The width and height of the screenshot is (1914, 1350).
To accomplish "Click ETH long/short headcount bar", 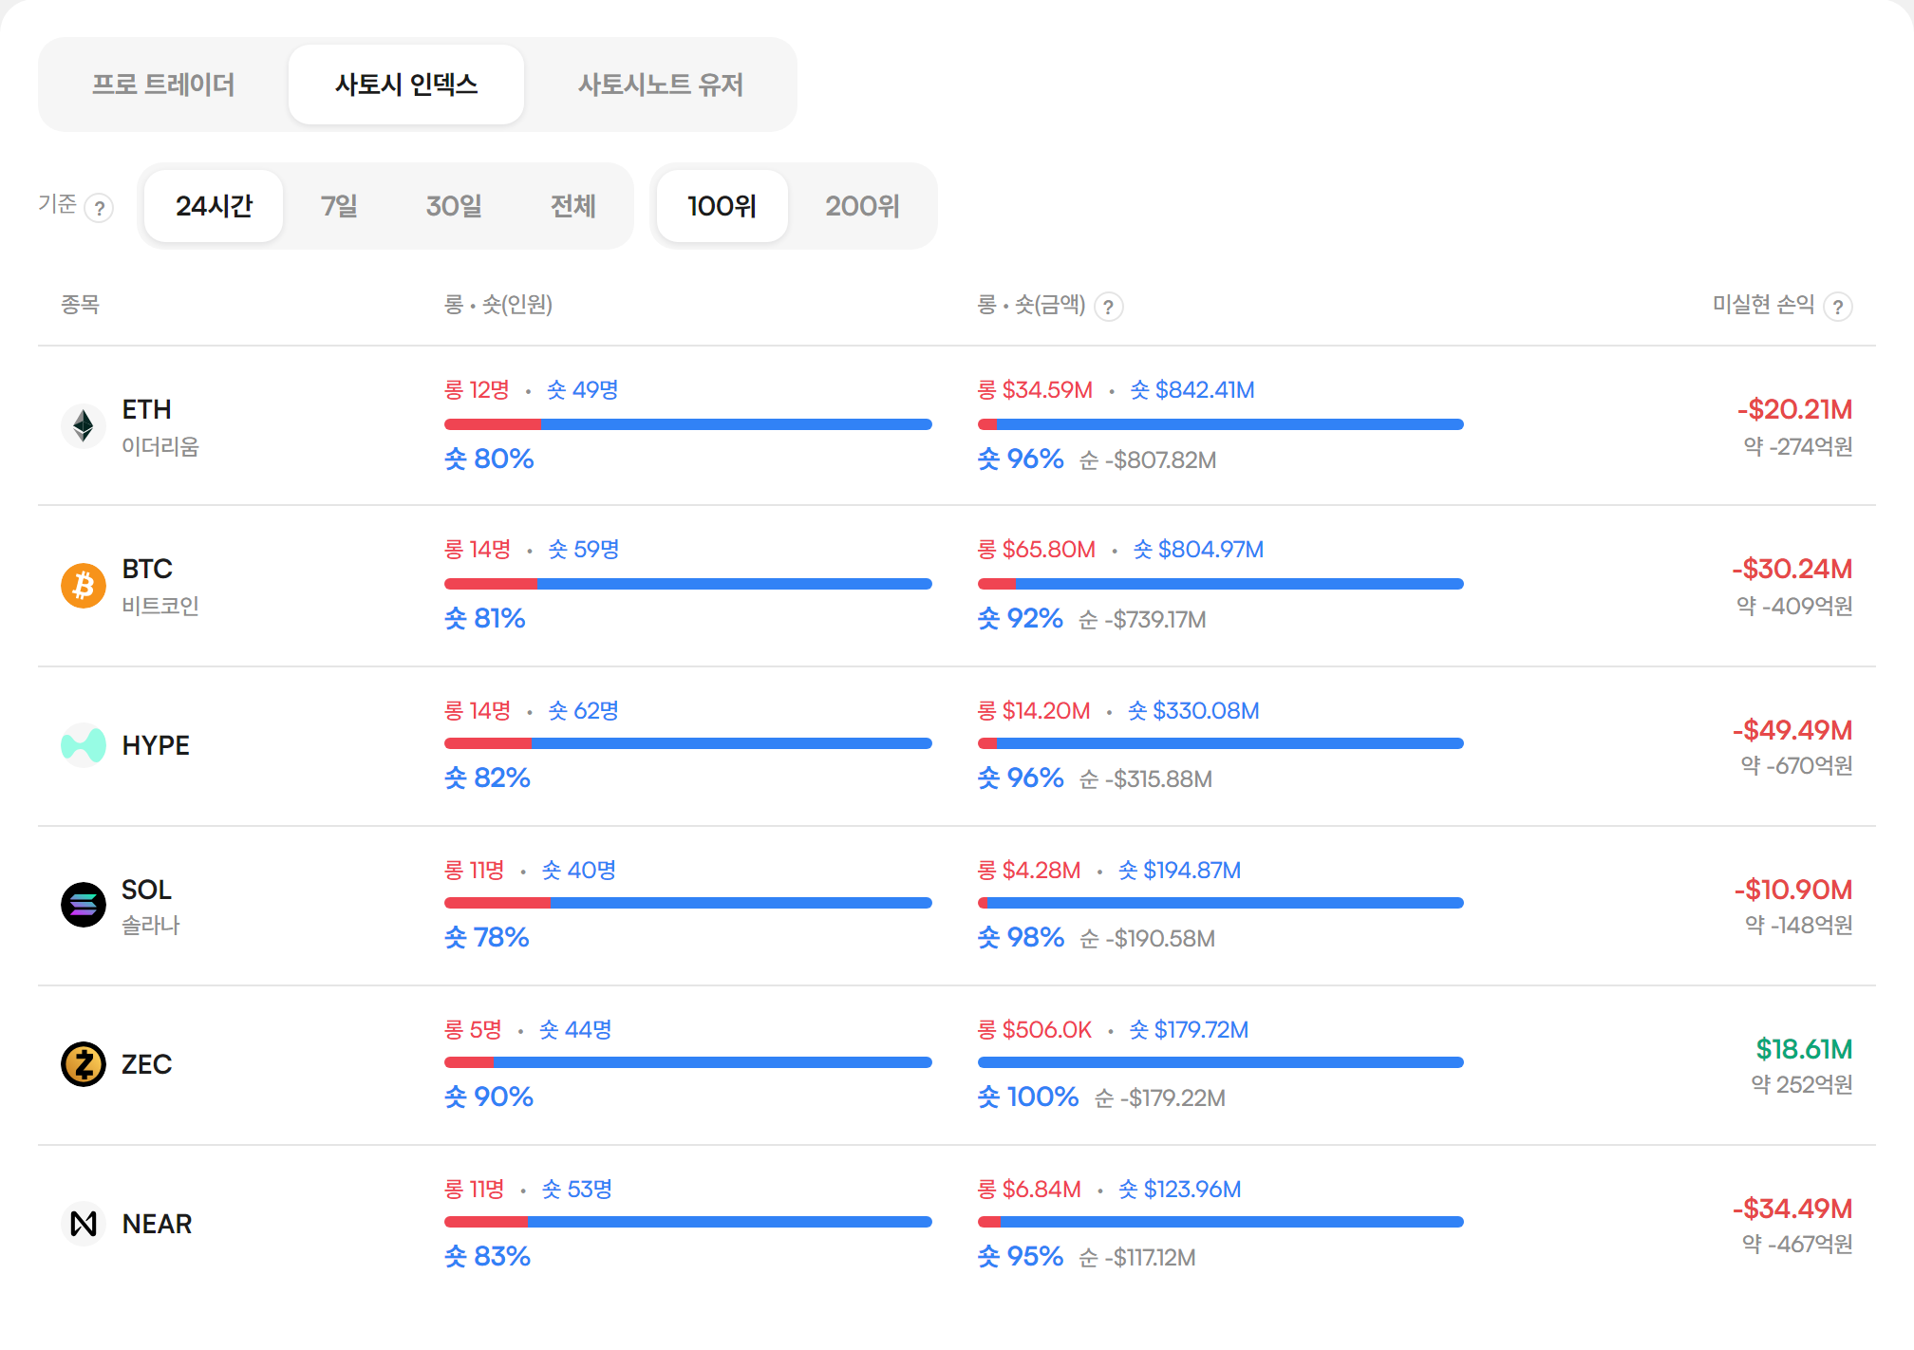I will pyautogui.click(x=688, y=424).
